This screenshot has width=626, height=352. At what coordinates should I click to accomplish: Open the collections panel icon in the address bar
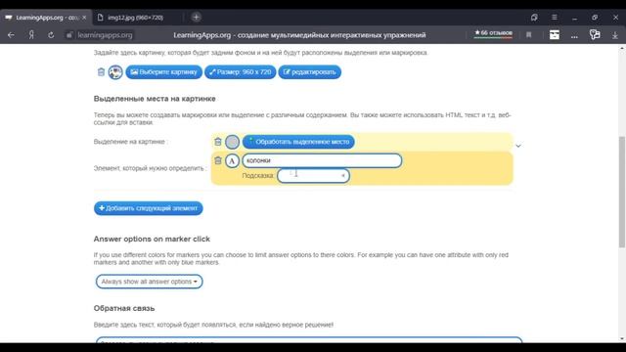click(555, 35)
